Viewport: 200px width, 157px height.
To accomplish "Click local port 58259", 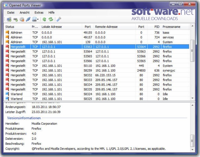I will click(88, 70).
